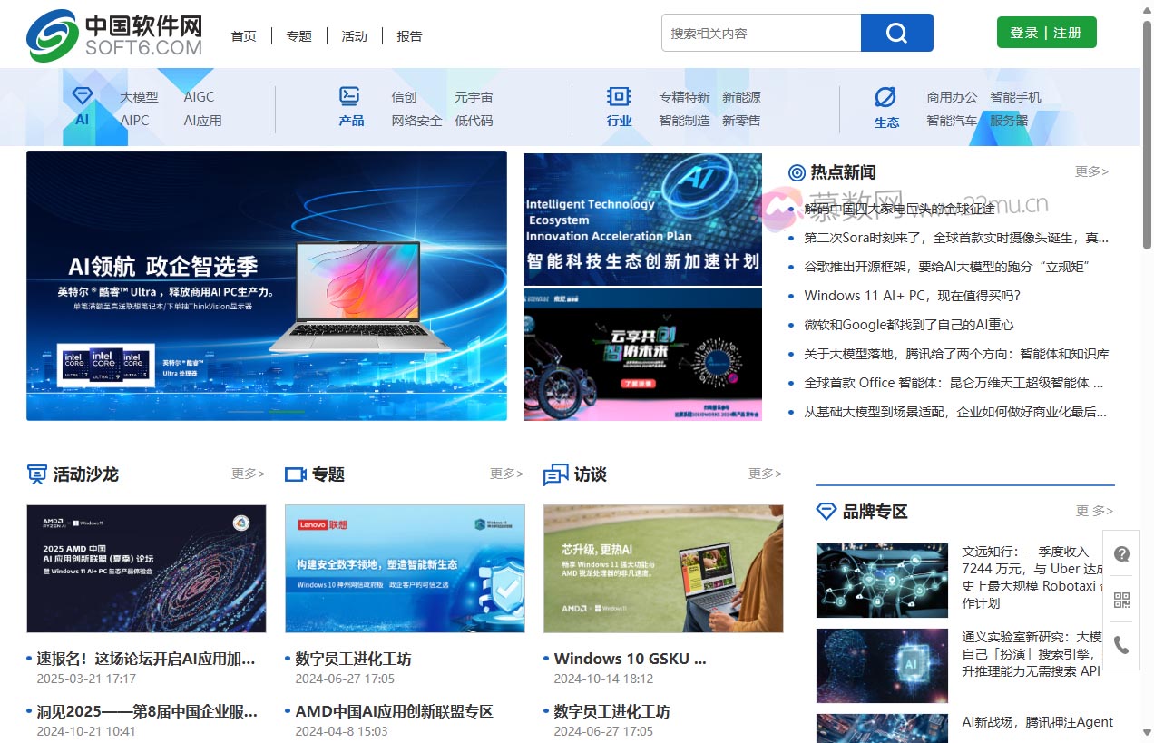Open the 行业 category icon
The image size is (1154, 743).
click(619, 94)
